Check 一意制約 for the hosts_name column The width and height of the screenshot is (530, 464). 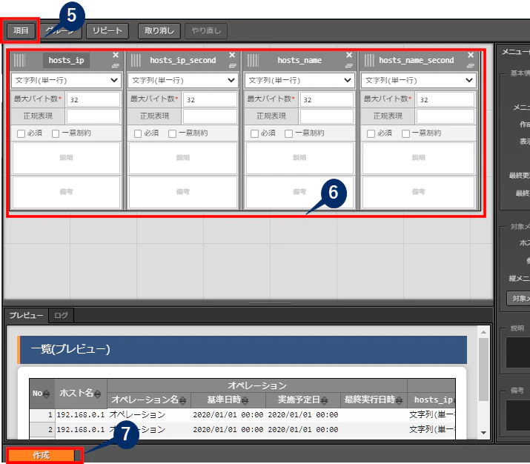coord(289,133)
